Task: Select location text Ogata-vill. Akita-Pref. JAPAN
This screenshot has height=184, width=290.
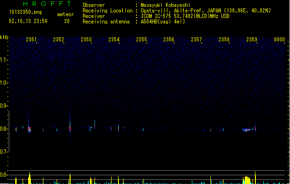Action: (x=182, y=11)
